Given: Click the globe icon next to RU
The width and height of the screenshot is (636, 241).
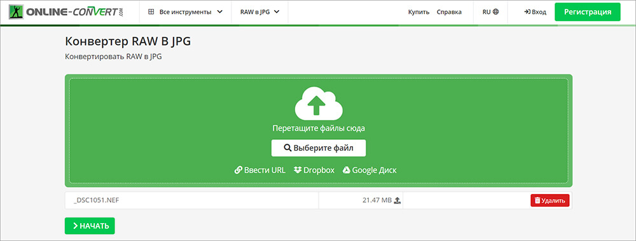Looking at the screenshot, I should point(495,12).
